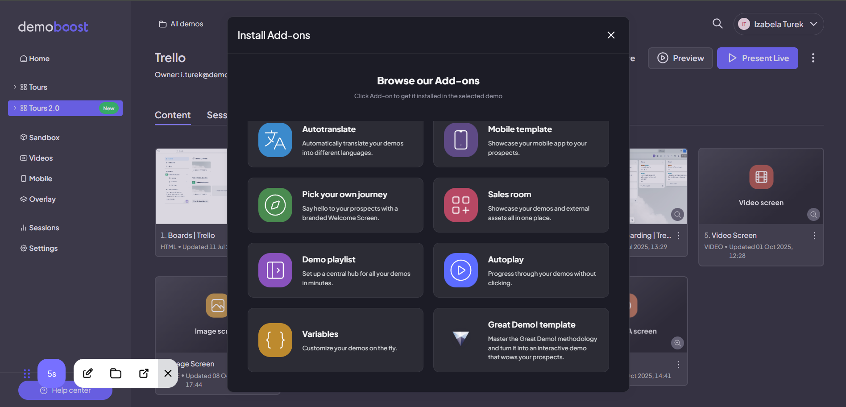Image resolution: width=846 pixels, height=407 pixels.
Task: Click the '1. Boards | Trello' title text
Action: 188,235
